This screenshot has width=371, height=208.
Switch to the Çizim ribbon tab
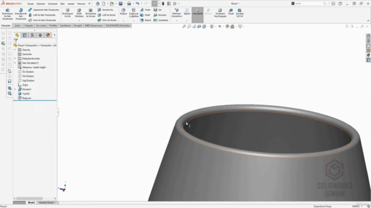17,25
